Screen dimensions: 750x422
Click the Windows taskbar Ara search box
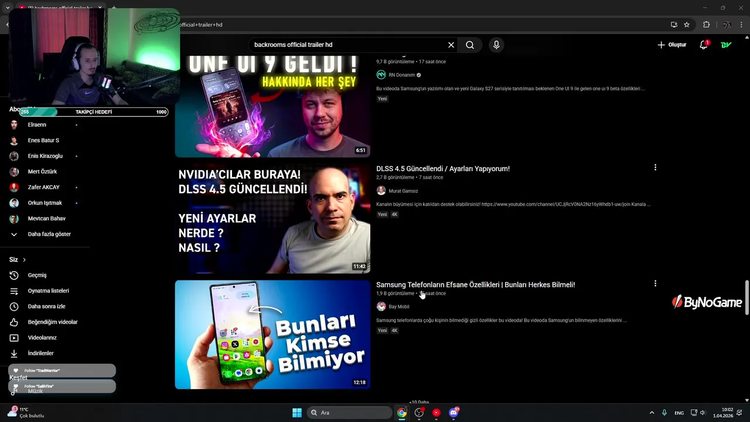click(350, 413)
